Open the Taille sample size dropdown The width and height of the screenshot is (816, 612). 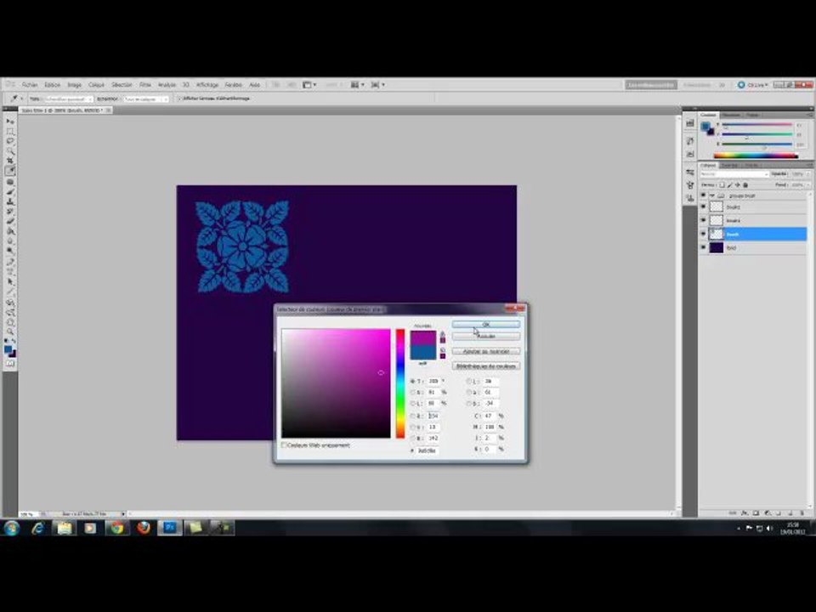tap(68, 99)
